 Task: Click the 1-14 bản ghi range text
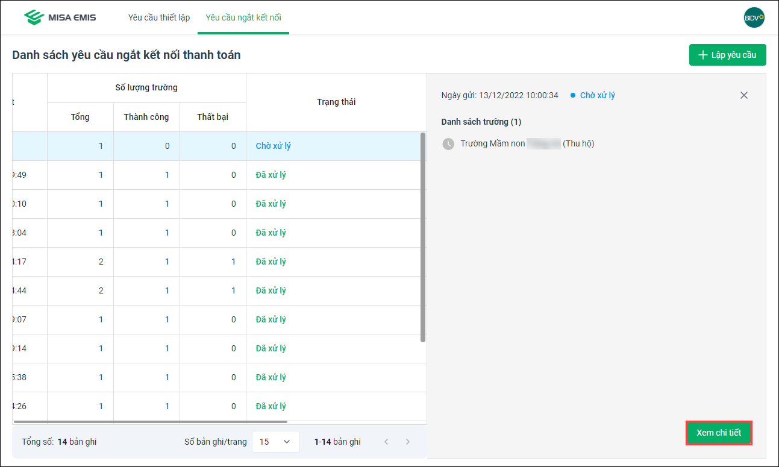[337, 442]
